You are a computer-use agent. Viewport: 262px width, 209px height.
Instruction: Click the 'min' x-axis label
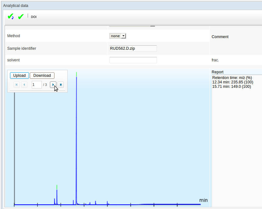[x=203, y=200]
